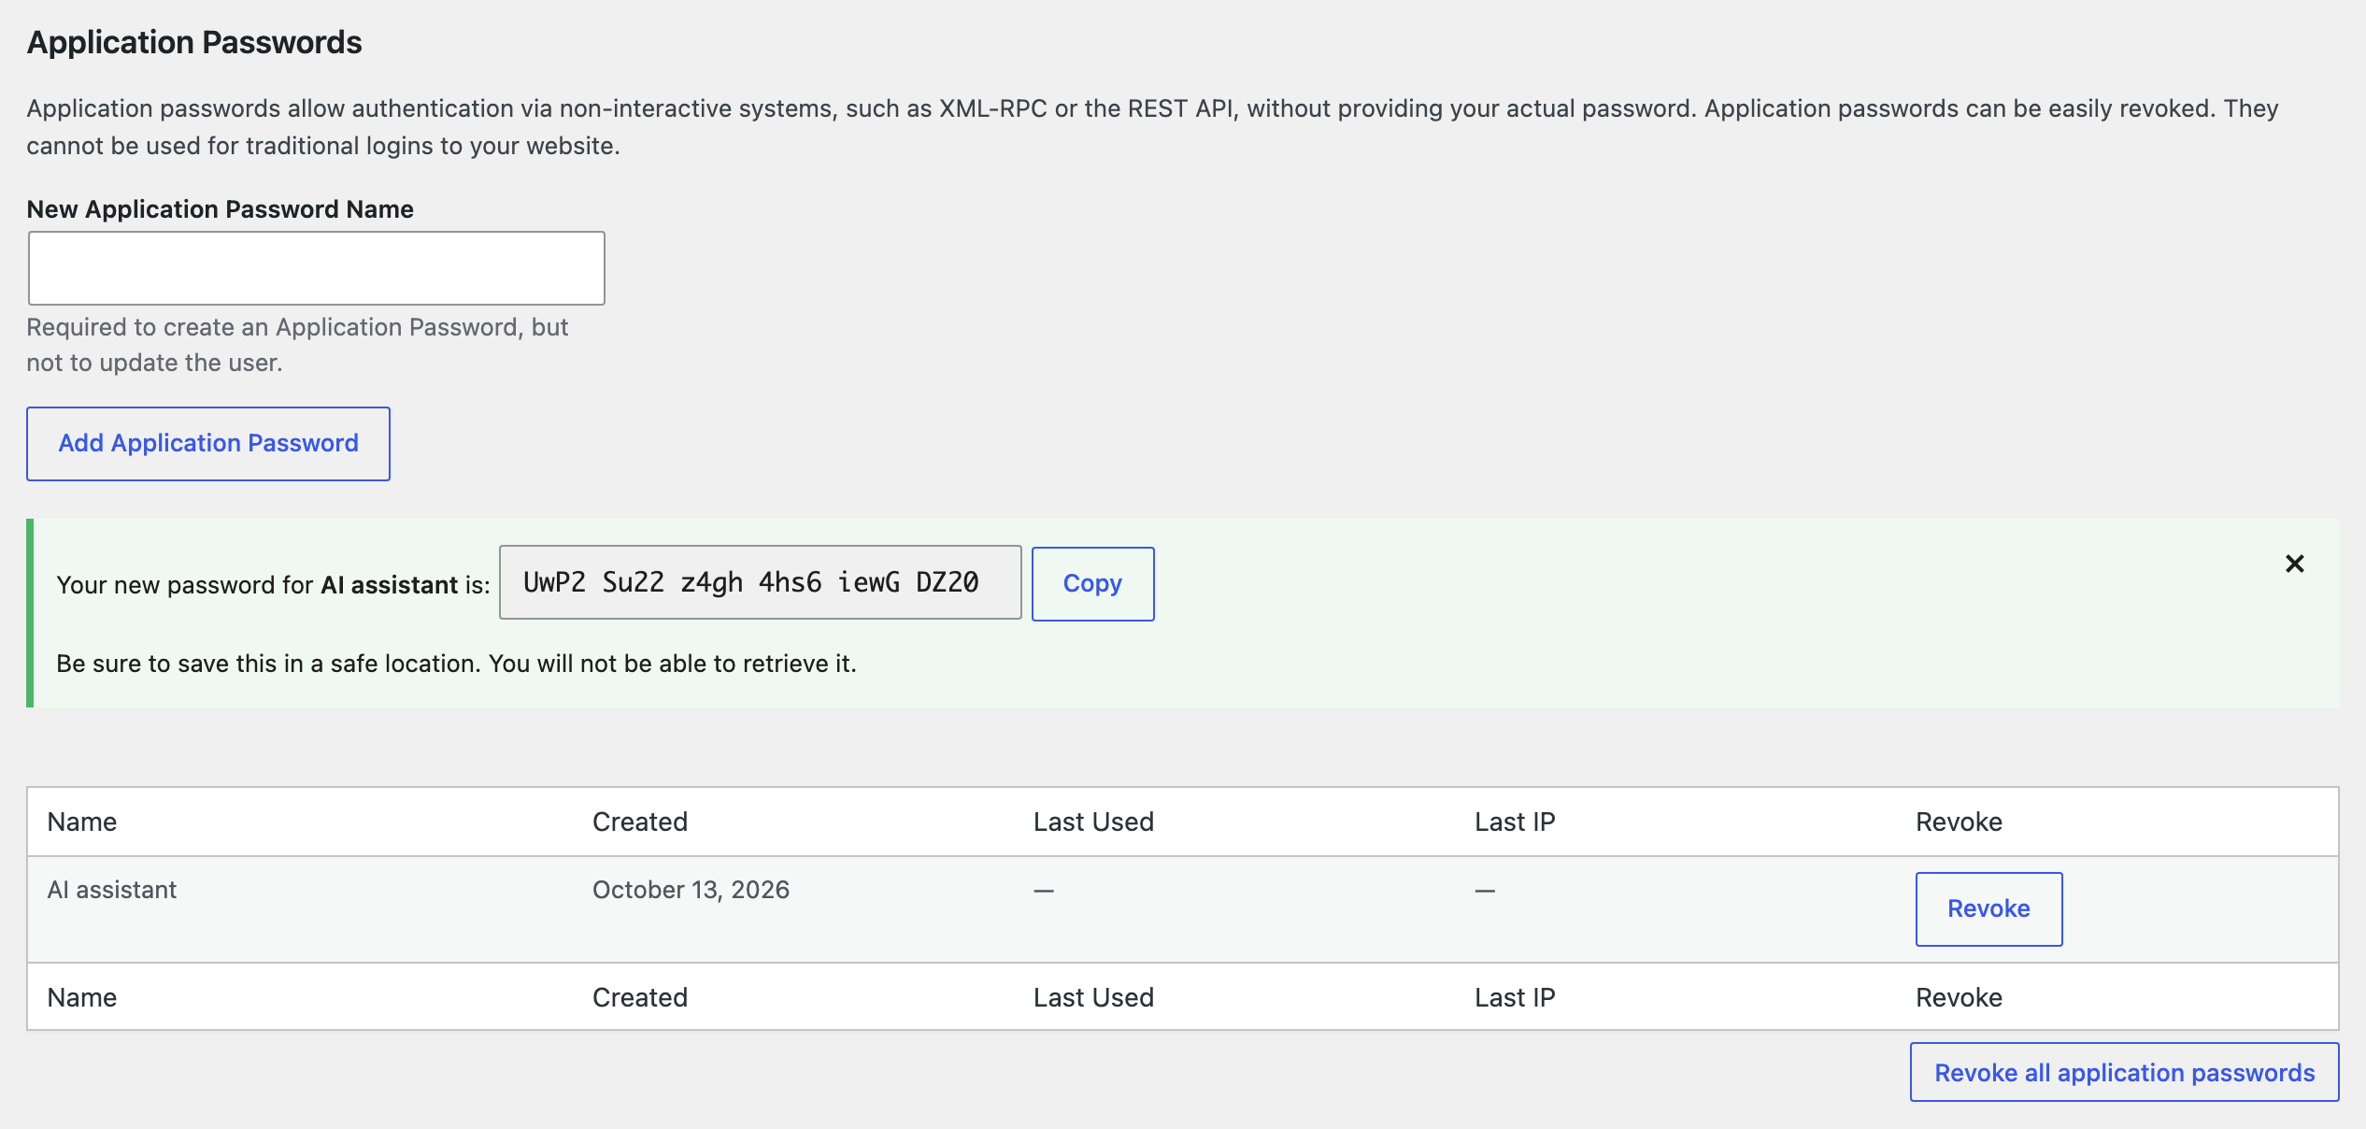Dismiss the new password notice
Screen dimensions: 2366x1129
pos(2294,564)
